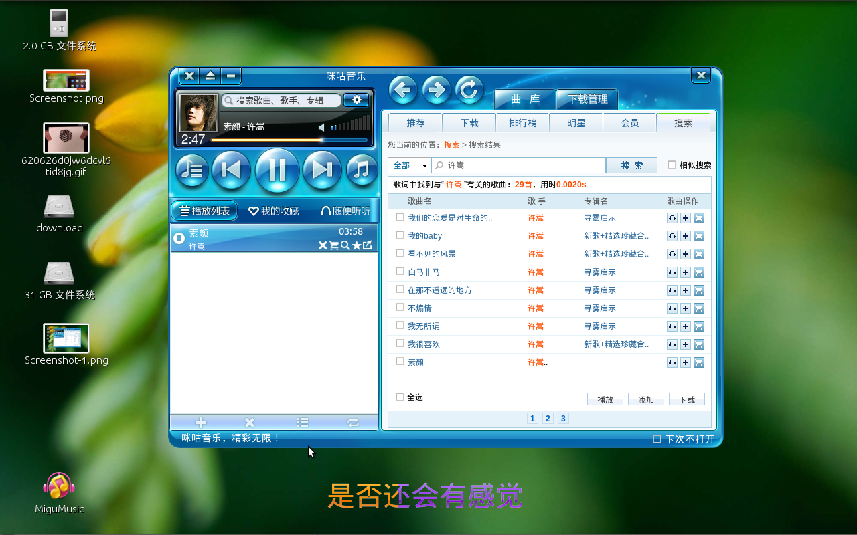Viewport: 857px width, 535px height.
Task: Refresh the library page with the circular arrow
Action: [x=470, y=90]
